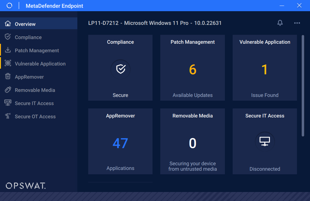Click the Vulnerable Application target icon

(x=8, y=63)
